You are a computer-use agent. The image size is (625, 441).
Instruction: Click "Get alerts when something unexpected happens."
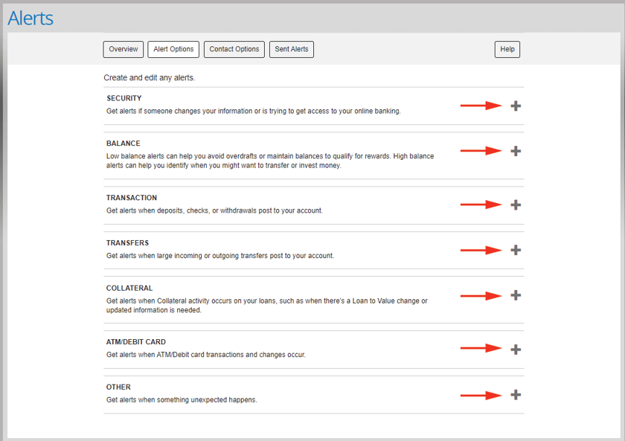[x=182, y=400]
